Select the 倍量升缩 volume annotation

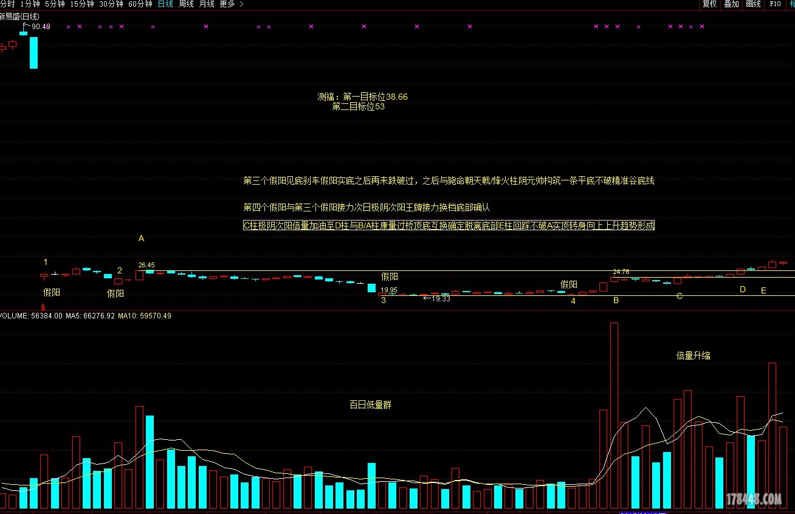[x=693, y=355]
